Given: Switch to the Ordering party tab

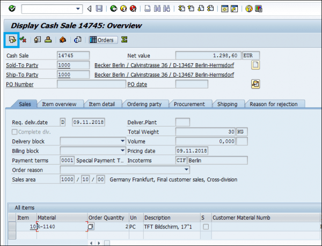Looking at the screenshot, I should [x=144, y=104].
